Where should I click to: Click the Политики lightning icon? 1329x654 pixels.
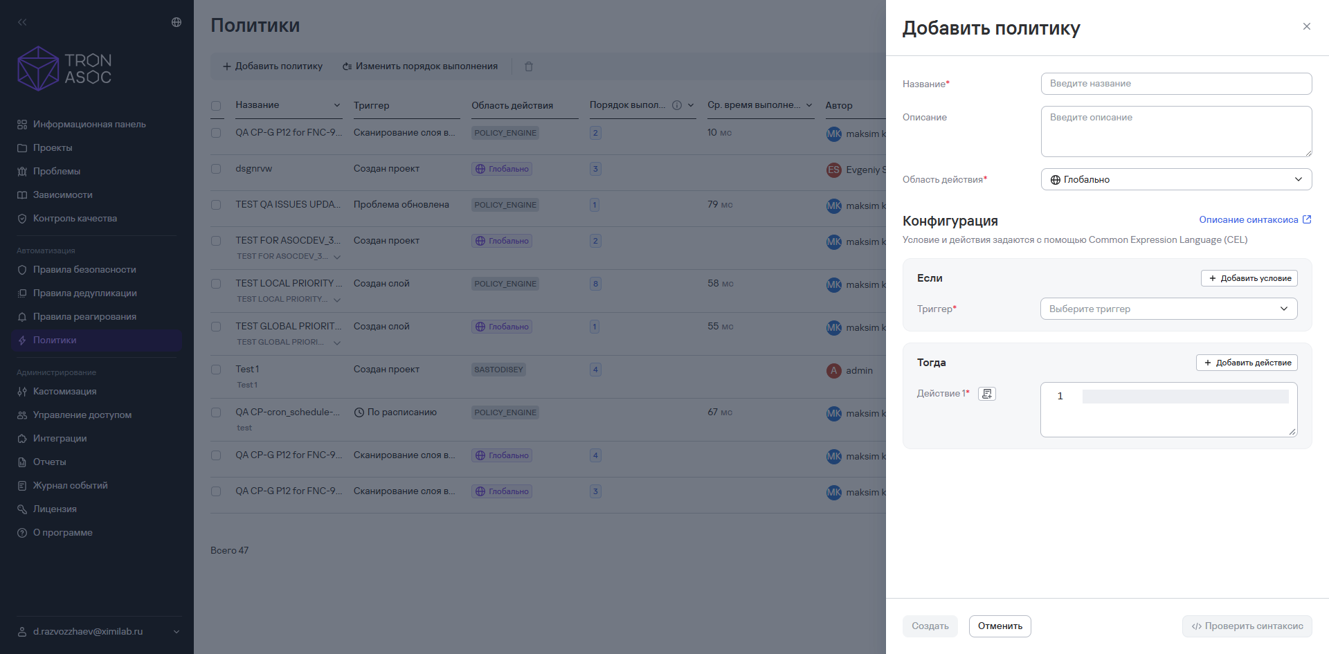[x=22, y=340]
